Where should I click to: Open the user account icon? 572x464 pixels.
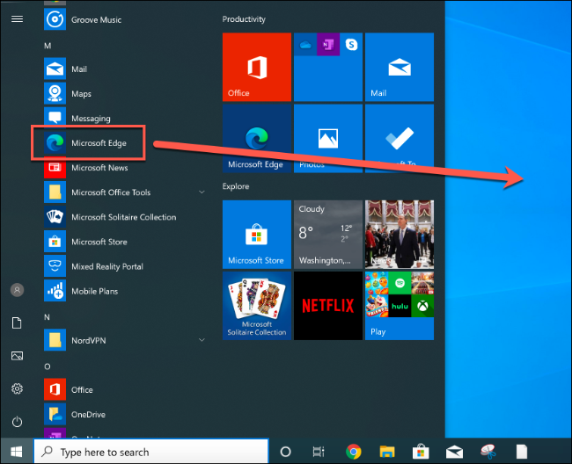[17, 290]
